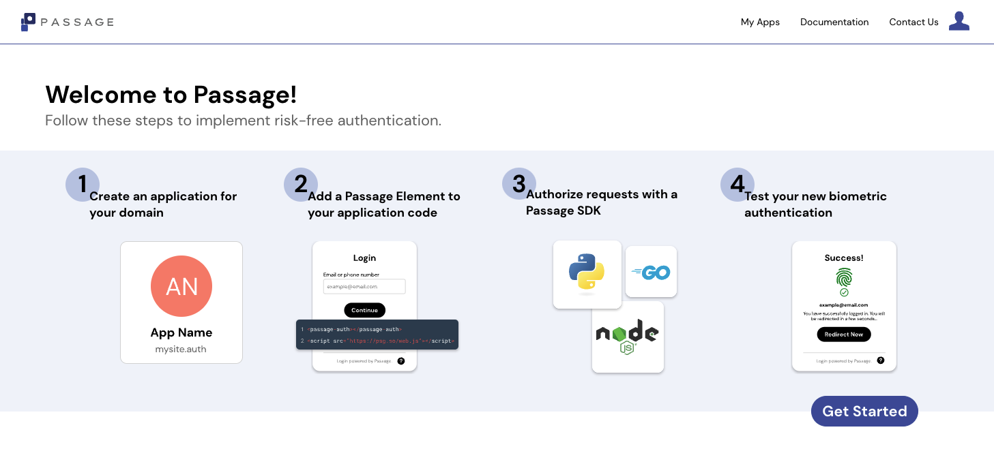This screenshot has height=449, width=994.
Task: Click the Get Started button
Action: [864, 411]
